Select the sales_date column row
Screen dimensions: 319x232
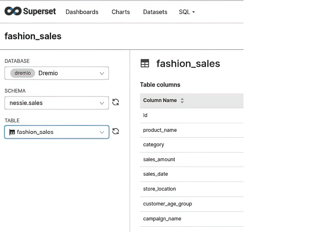(192, 174)
